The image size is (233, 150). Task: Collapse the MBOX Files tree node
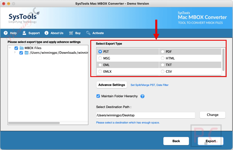pyautogui.click(x=10, y=48)
